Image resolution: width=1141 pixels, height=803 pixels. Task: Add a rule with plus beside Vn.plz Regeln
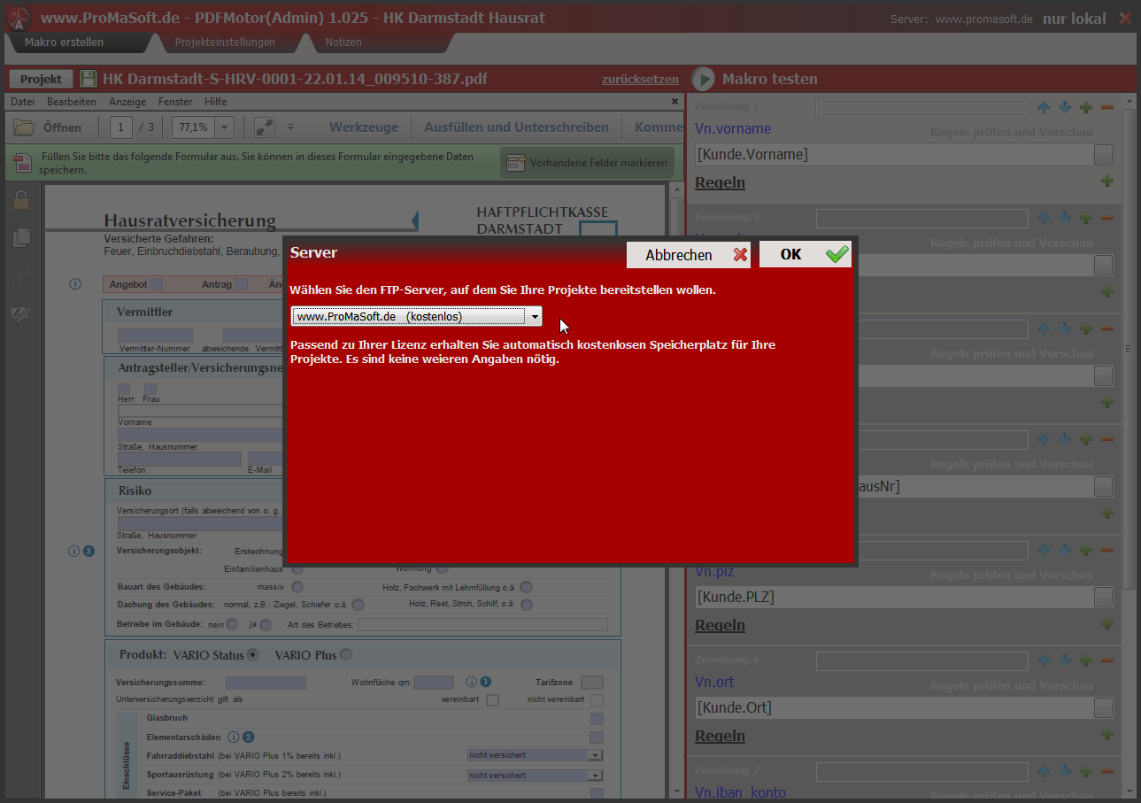tap(1106, 624)
